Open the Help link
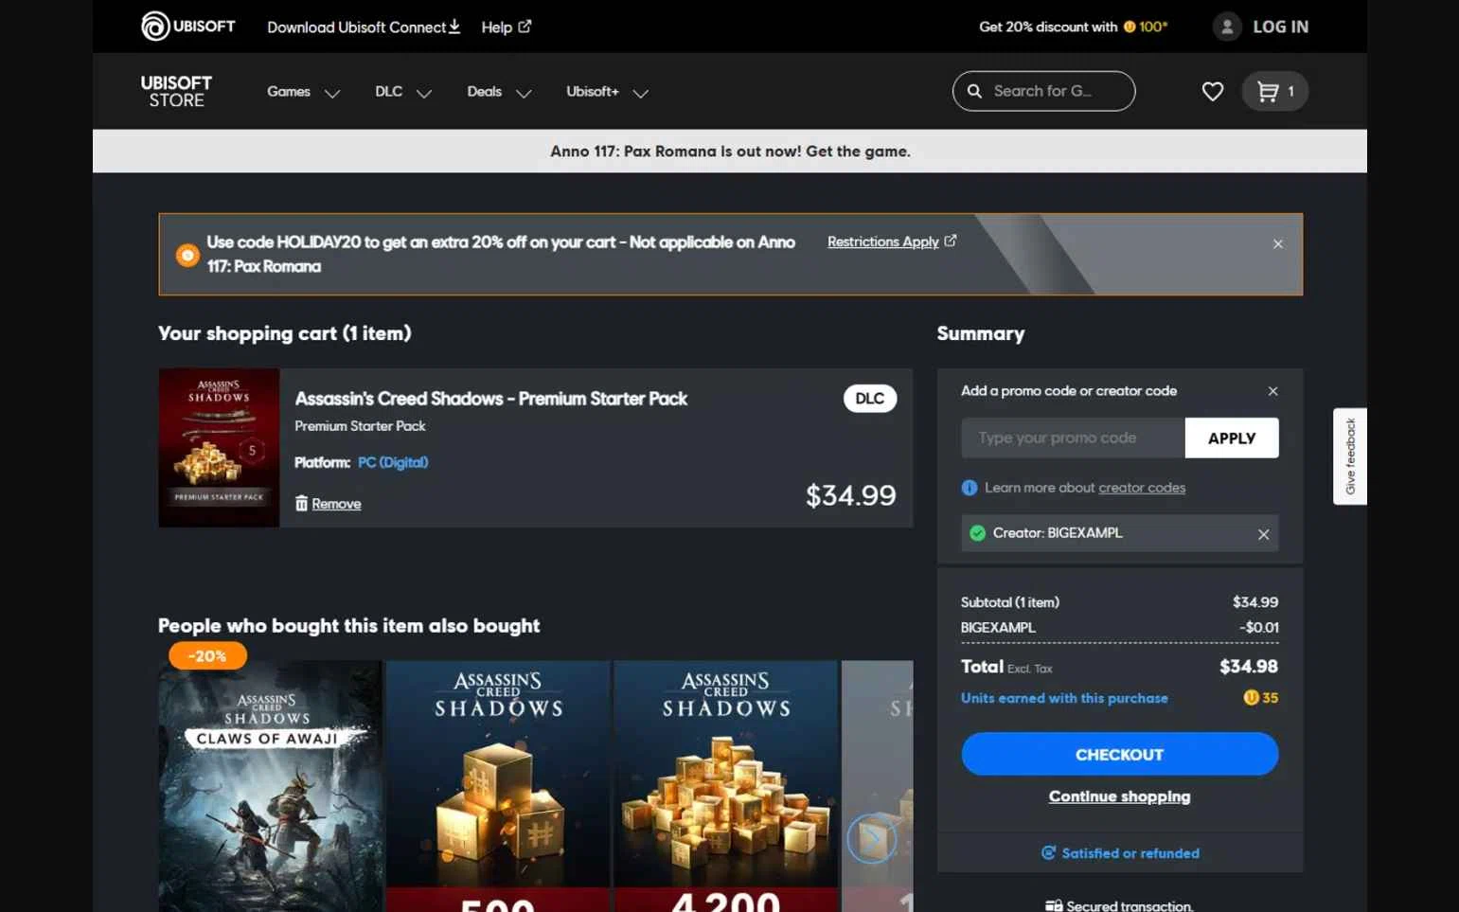The image size is (1459, 912). click(506, 27)
